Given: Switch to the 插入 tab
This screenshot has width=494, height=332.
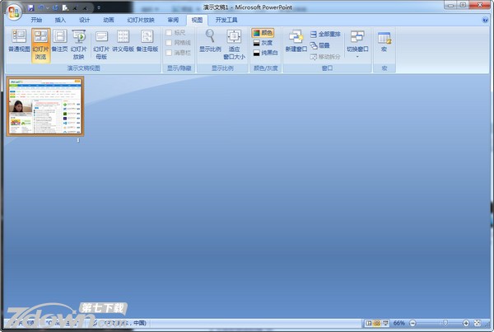Looking at the screenshot, I should click(60, 20).
